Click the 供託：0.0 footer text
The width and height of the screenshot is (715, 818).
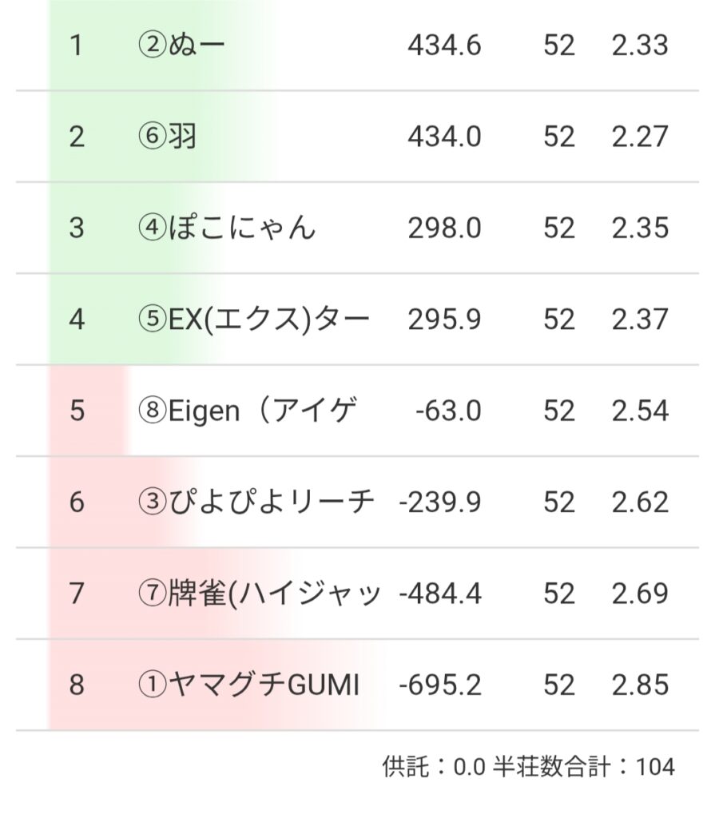(x=434, y=768)
